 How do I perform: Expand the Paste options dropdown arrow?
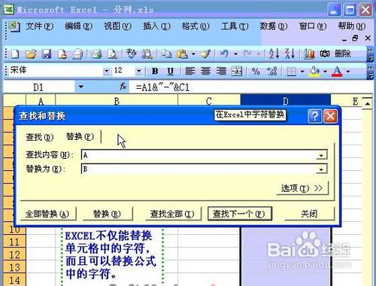(x=193, y=54)
